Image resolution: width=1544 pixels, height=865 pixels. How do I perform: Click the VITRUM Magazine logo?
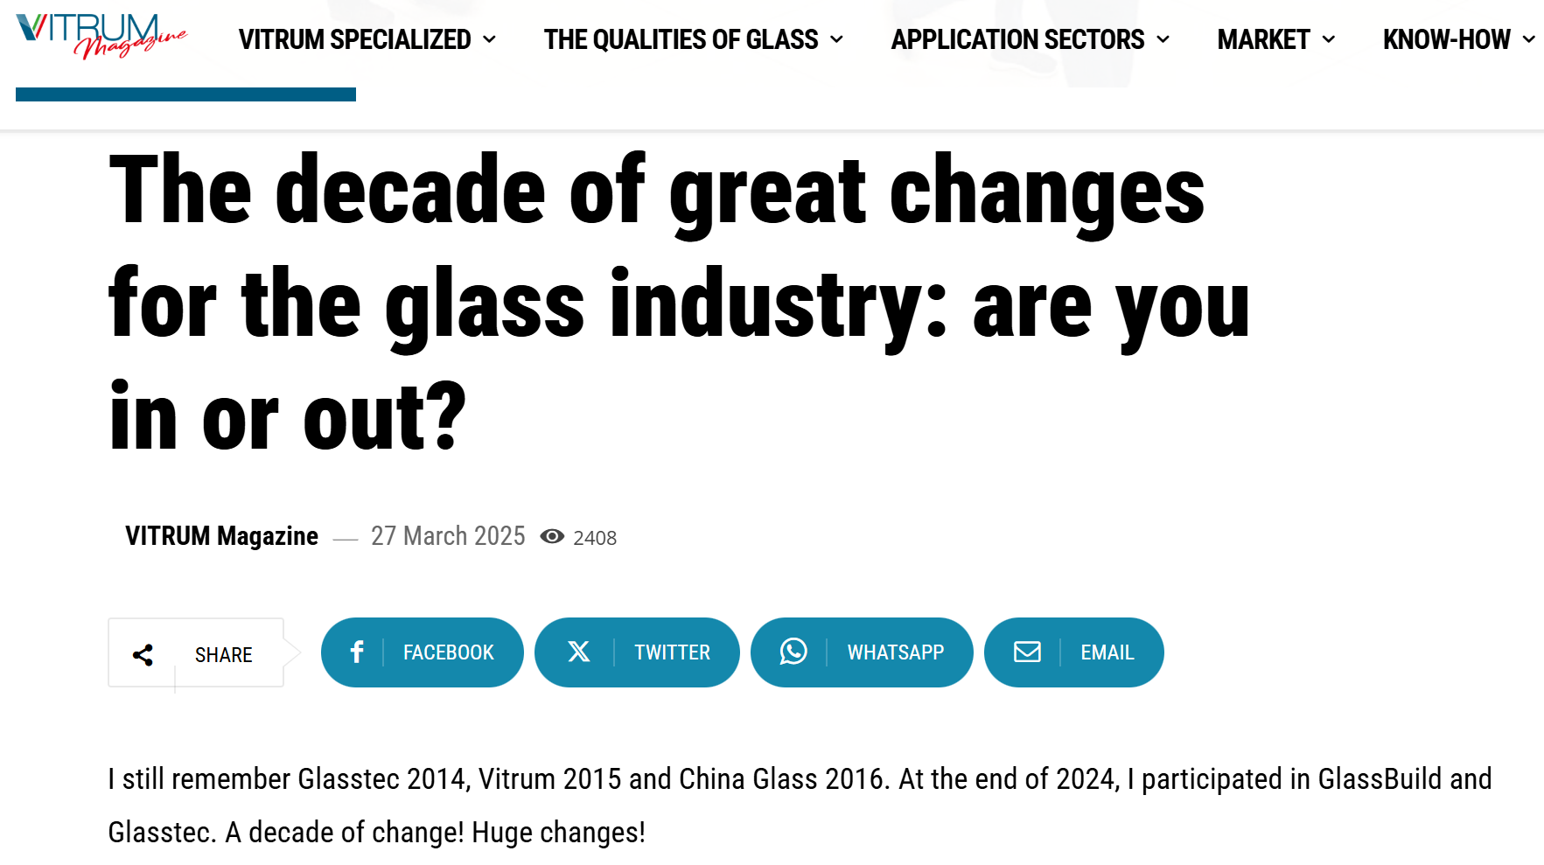pyautogui.click(x=101, y=36)
